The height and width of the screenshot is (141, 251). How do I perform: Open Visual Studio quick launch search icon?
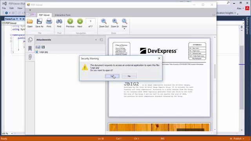coord(228,3)
